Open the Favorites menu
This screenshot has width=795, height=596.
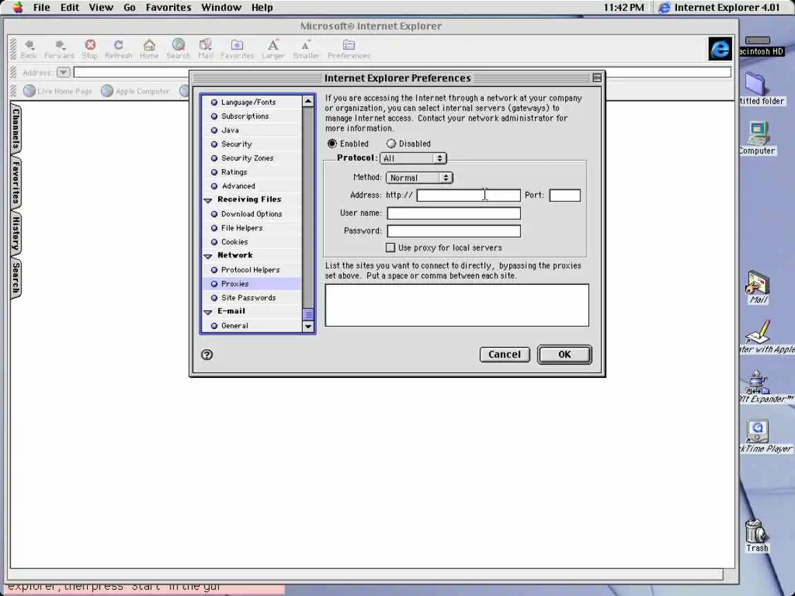tap(168, 7)
